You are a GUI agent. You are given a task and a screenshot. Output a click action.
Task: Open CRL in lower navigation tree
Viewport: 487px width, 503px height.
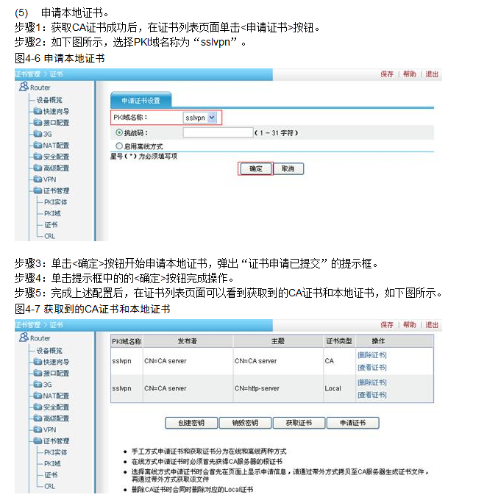coord(49,486)
